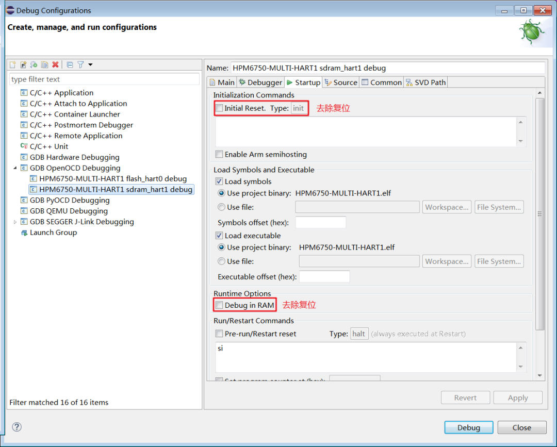Toggle the Load executable checkbox

coord(219,236)
